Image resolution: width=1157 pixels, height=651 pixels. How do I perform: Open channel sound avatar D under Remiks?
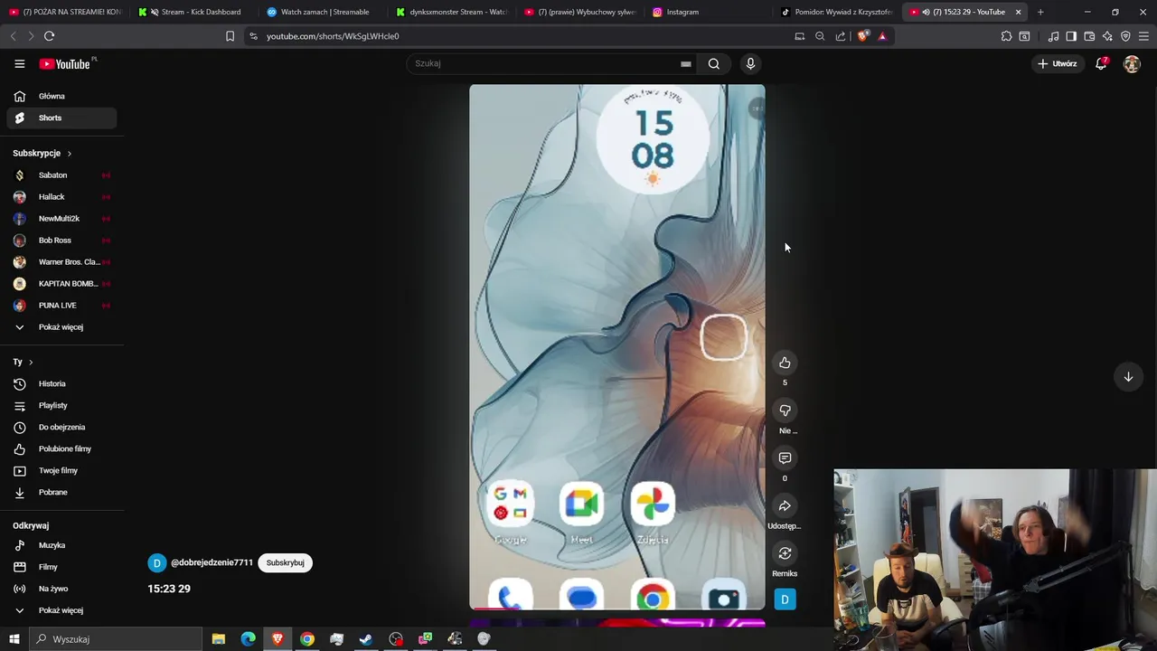pyautogui.click(x=785, y=599)
